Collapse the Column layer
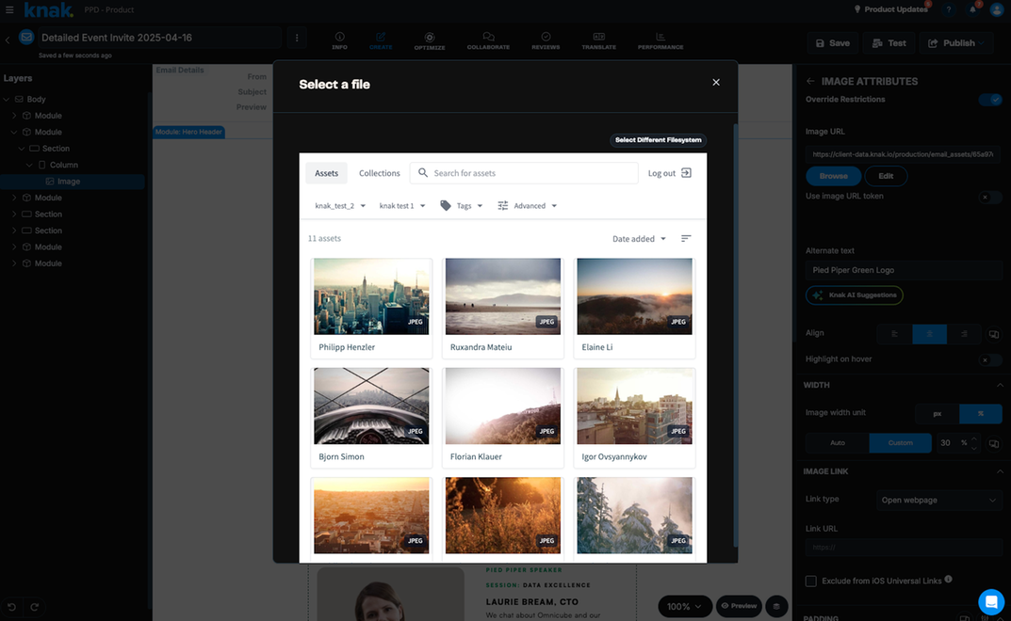This screenshot has height=621, width=1011. (29, 165)
